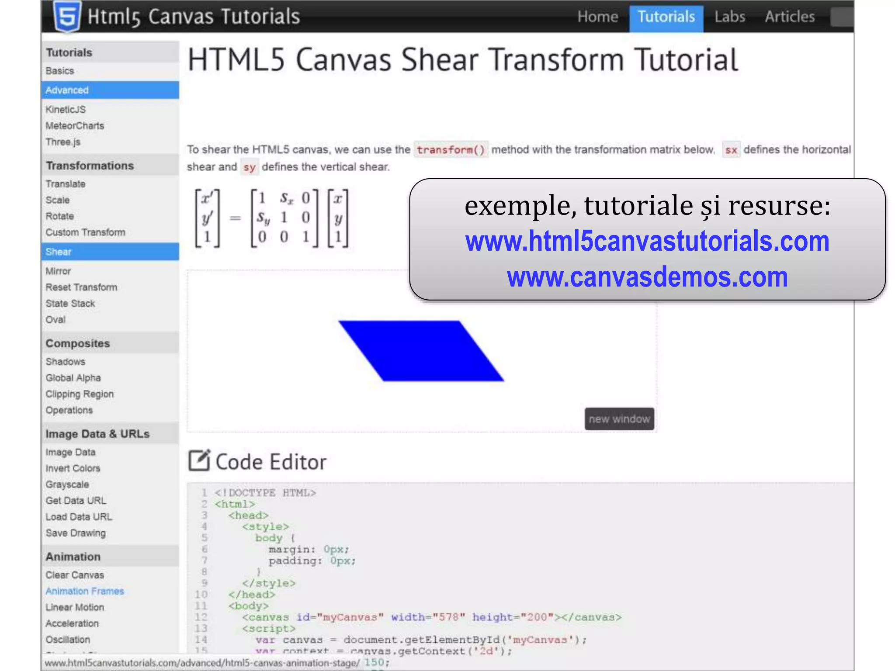
Task: Open the Reset Transform tutorial
Action: tap(81, 287)
